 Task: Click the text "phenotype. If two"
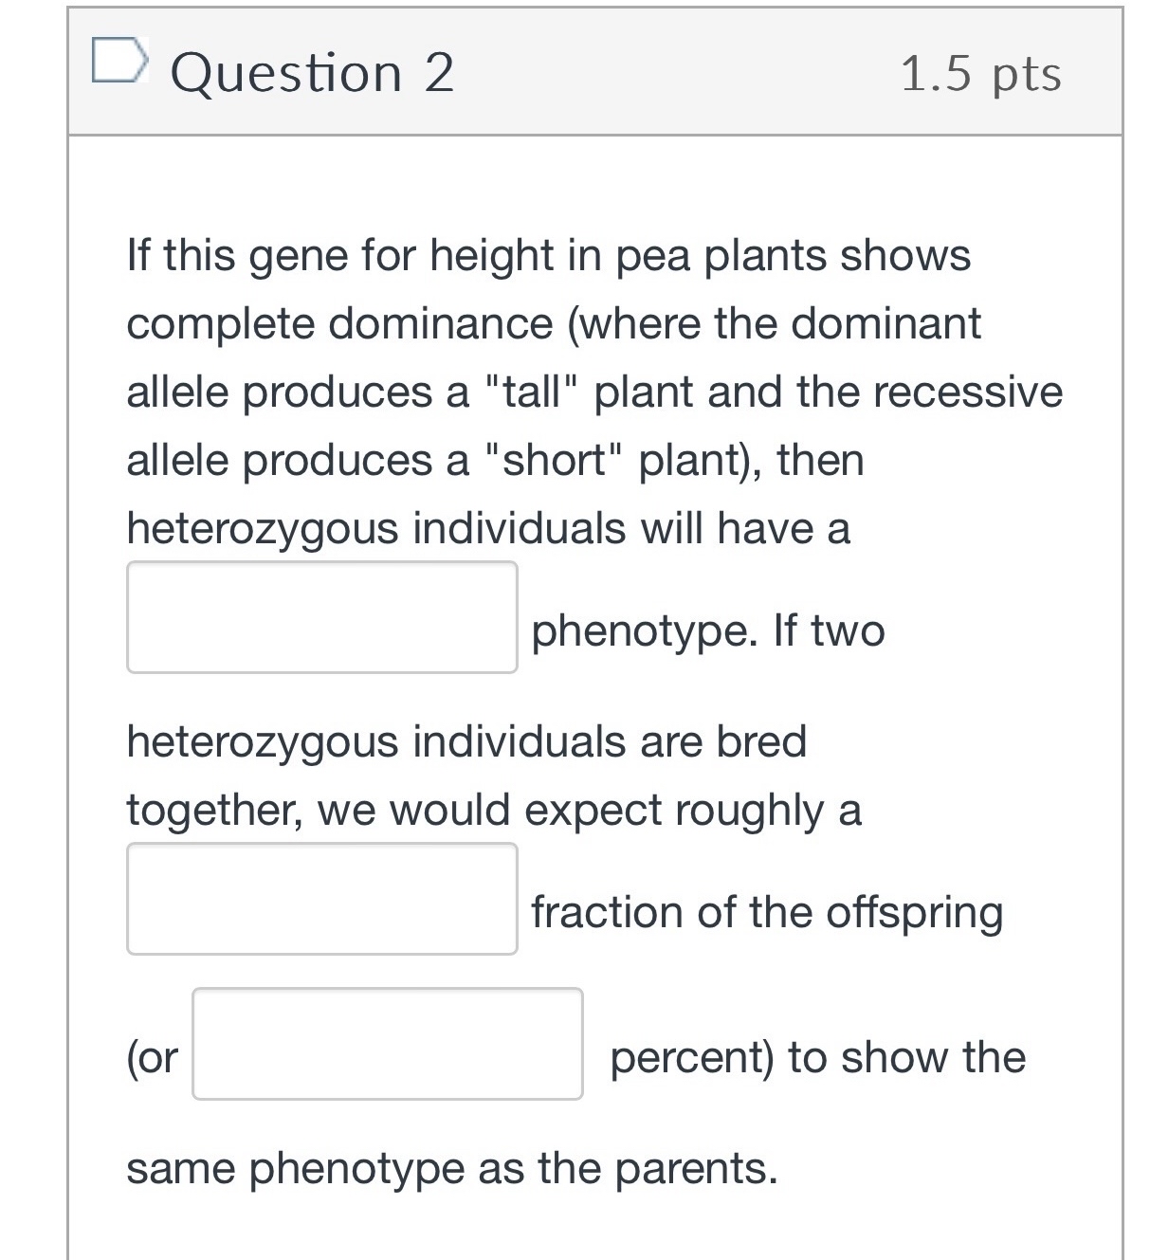point(707,630)
